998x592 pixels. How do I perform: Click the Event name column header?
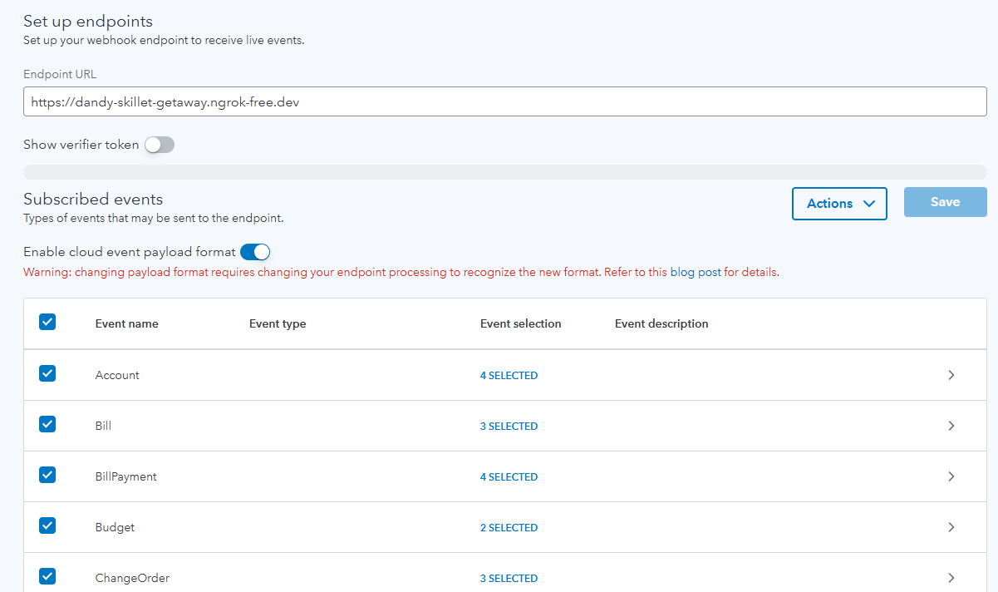point(127,323)
